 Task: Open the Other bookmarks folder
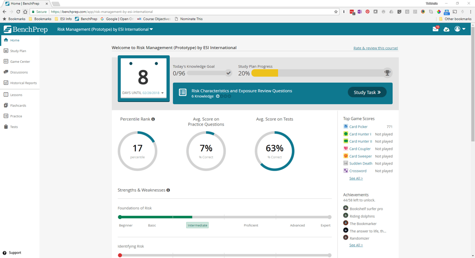pos(455,19)
